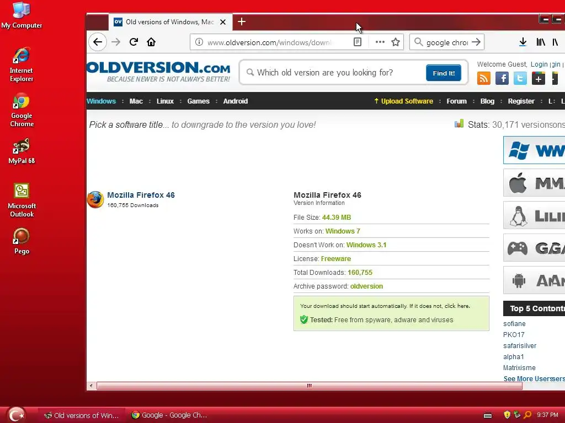565x423 pixels.
Task: Close the Old versions of Windows tab
Action: pos(223,22)
